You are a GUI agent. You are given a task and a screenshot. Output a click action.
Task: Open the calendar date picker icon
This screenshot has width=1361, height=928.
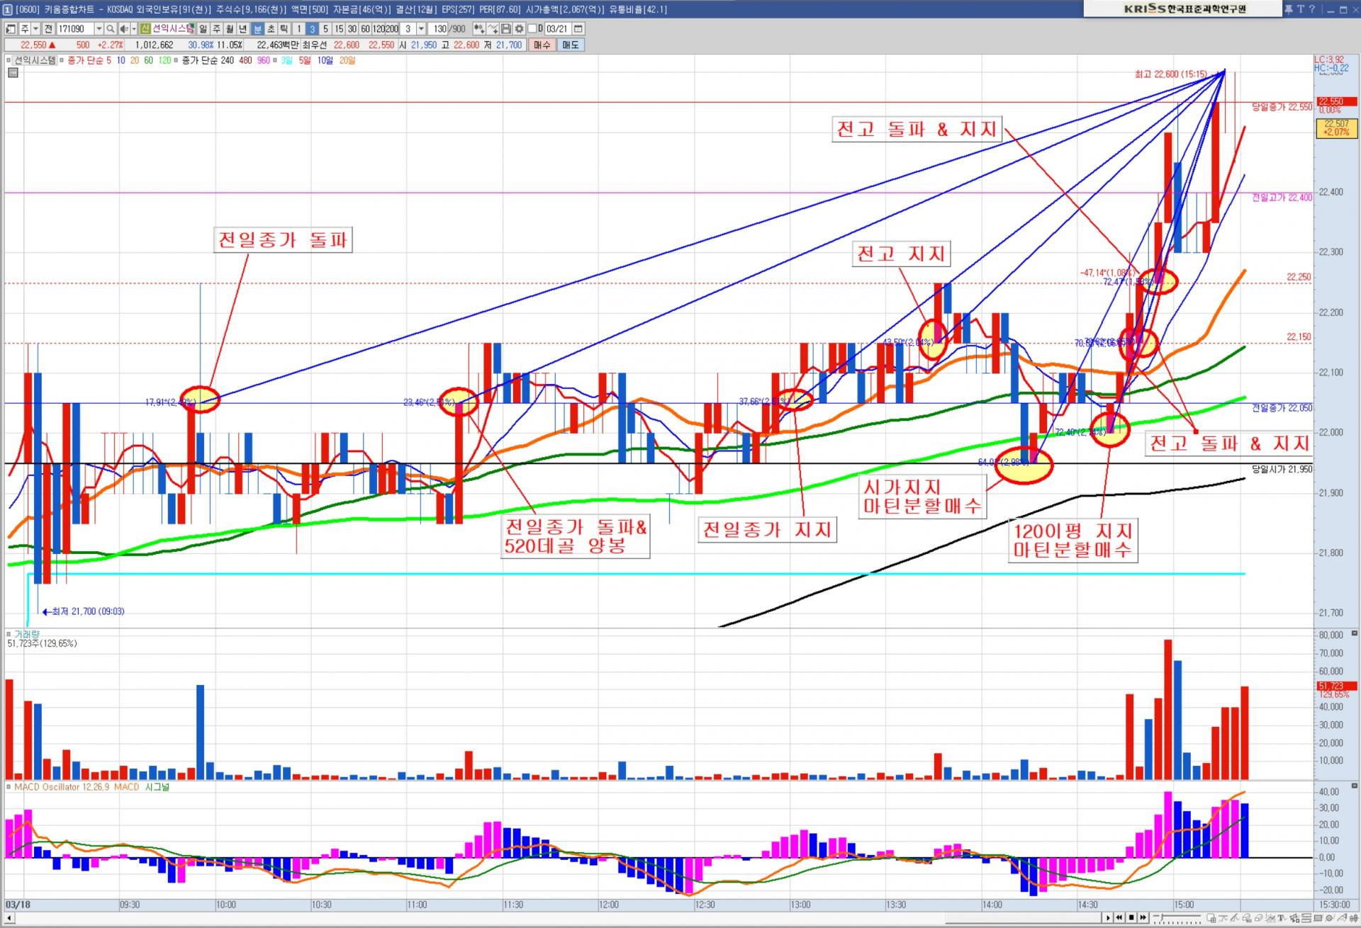point(578,29)
